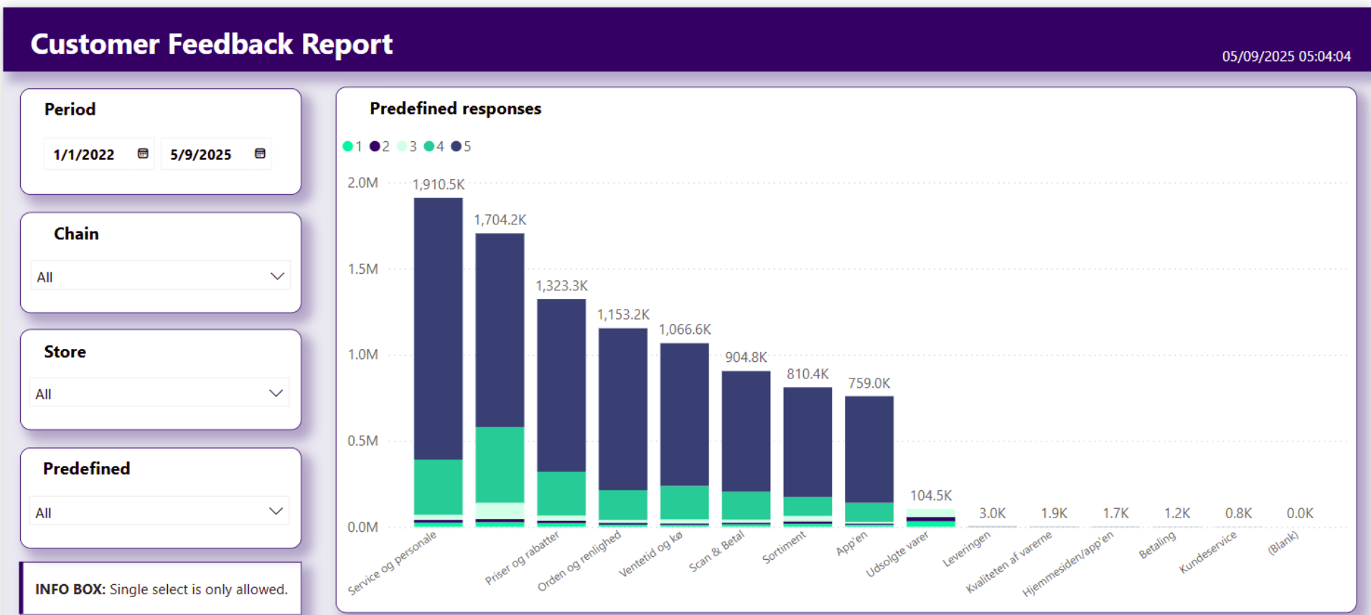Click dark blue segment of the 1,323.3K bar
Screen dimensions: 1371x615
561,386
